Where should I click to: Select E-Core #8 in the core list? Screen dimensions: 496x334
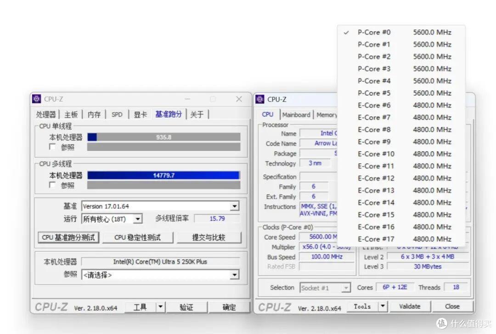pyautogui.click(x=401, y=130)
